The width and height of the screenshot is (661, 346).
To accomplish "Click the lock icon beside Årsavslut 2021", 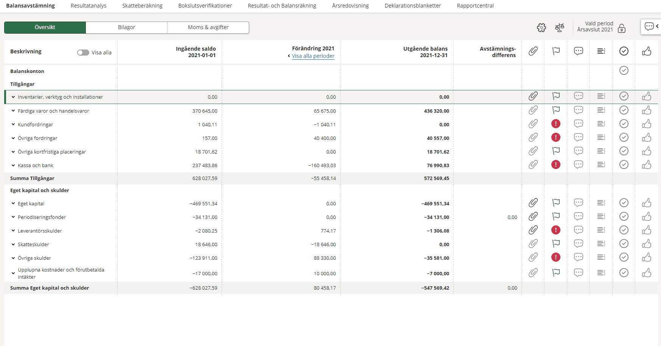I will [621, 28].
